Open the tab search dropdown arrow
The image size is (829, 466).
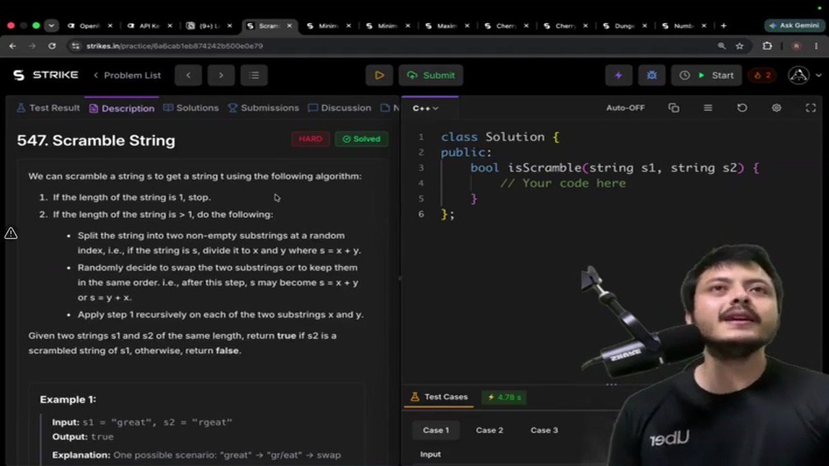click(x=52, y=26)
